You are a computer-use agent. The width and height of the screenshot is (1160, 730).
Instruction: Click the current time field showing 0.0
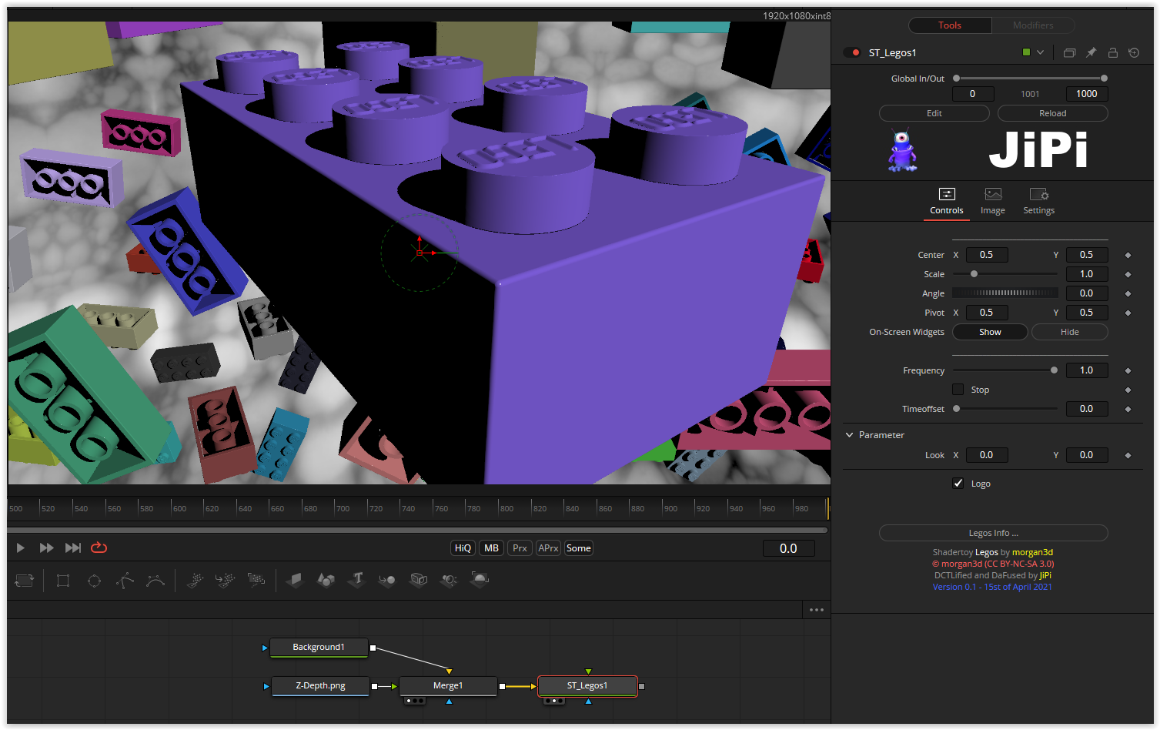click(x=788, y=548)
